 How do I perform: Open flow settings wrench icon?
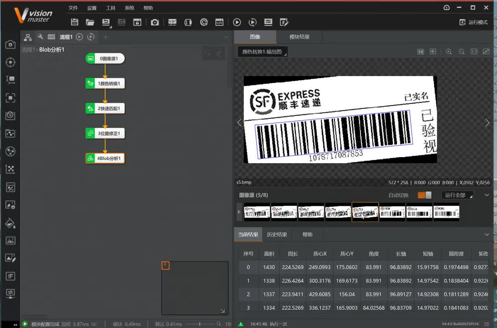pos(40,37)
